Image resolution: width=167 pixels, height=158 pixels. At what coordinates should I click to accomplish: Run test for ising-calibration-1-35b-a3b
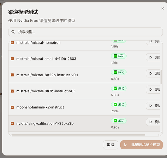(153, 122)
